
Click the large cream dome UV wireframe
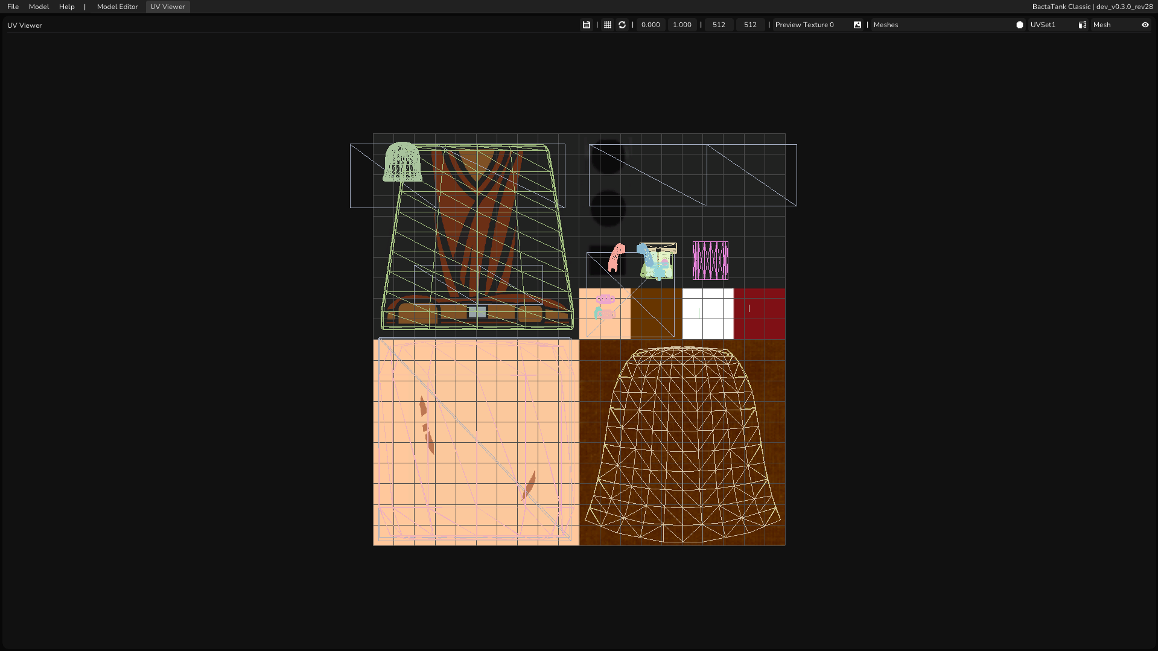click(x=682, y=444)
